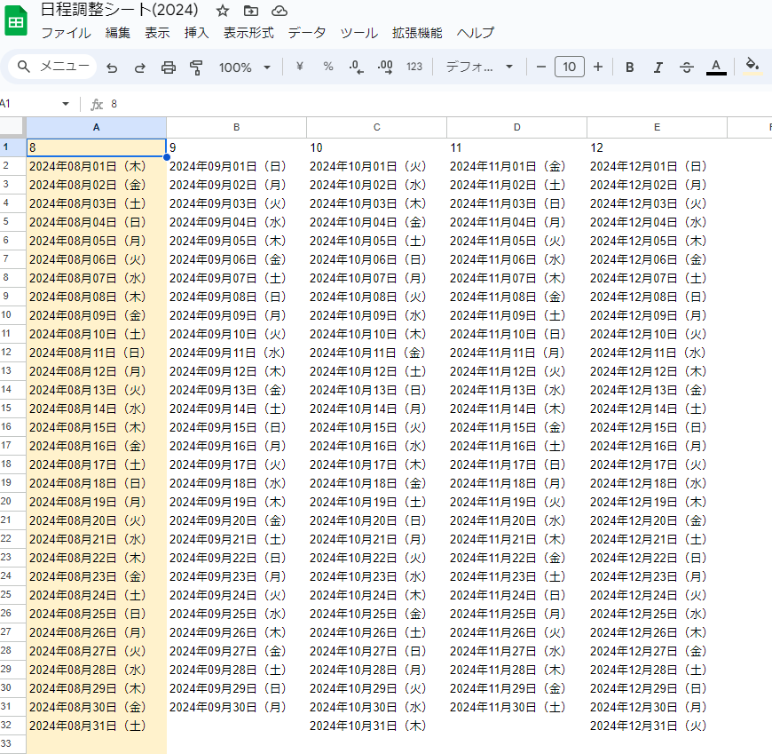Toggle strikethrough formatting
The width and height of the screenshot is (772, 754).
coord(687,67)
